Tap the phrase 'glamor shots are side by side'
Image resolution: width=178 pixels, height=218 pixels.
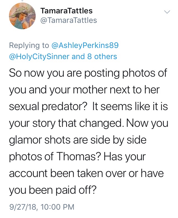click(x=78, y=140)
